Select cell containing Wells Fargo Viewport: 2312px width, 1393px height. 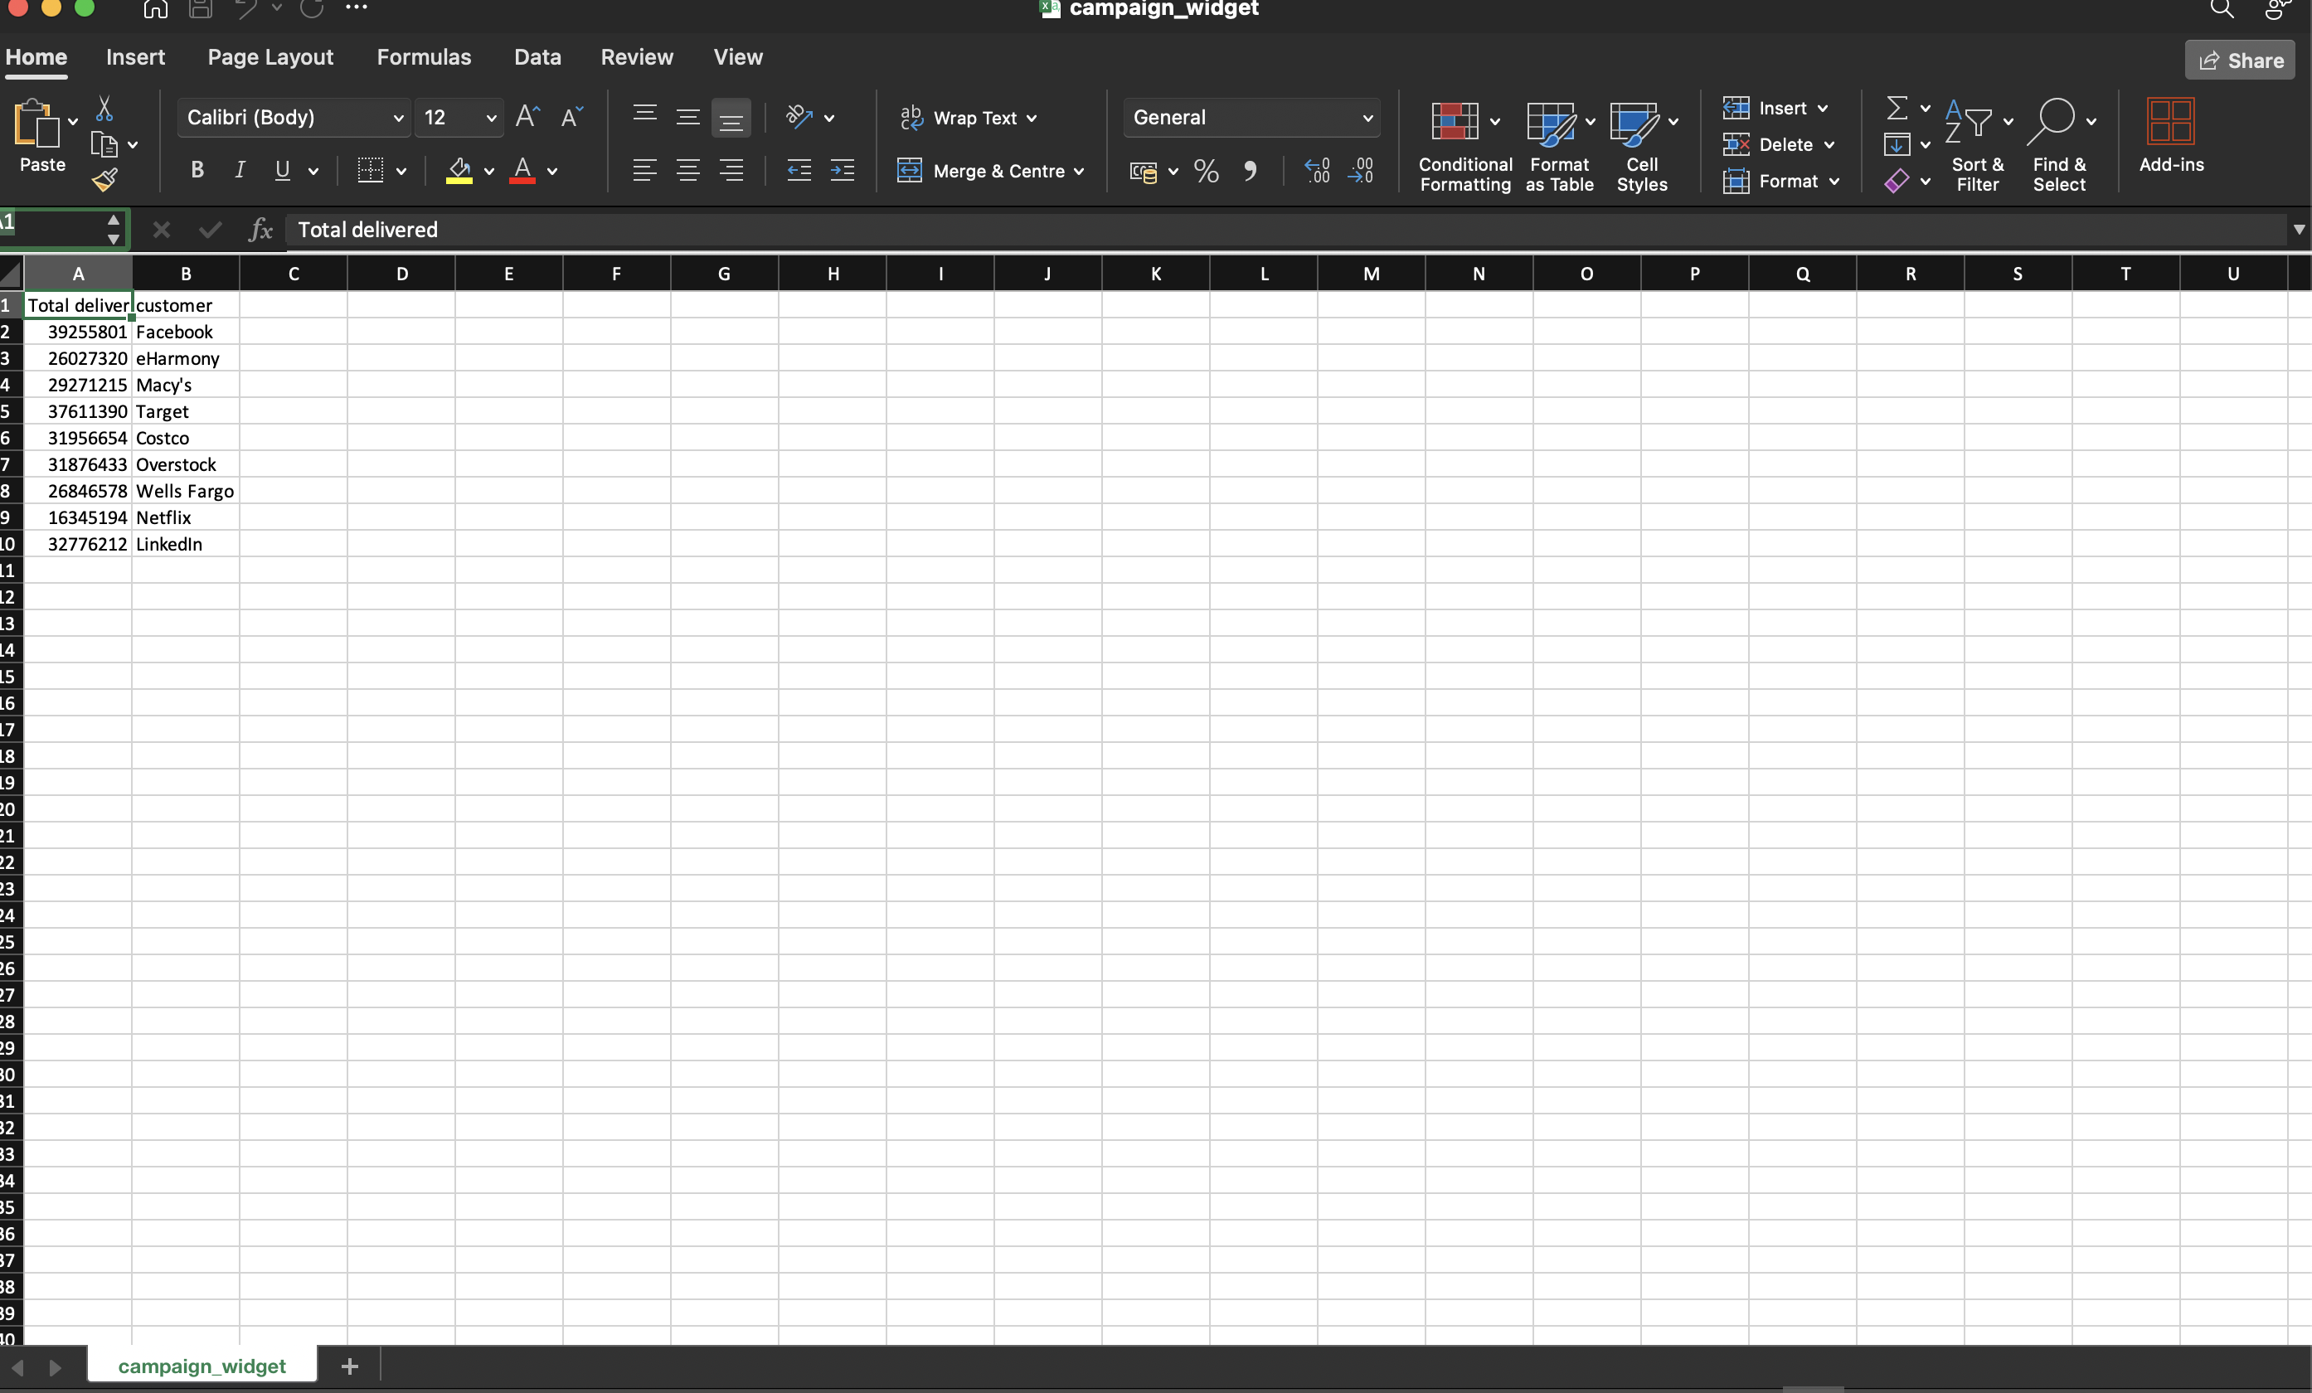point(186,491)
